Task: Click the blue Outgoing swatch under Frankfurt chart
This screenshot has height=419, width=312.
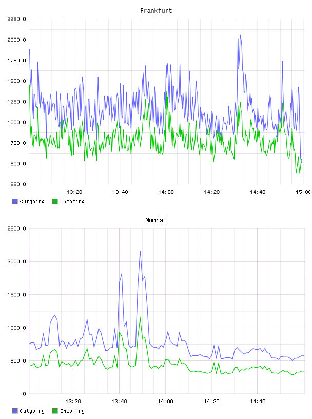Action: pyautogui.click(x=15, y=201)
